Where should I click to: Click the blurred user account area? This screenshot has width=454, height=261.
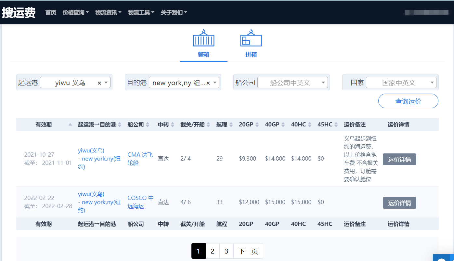(426, 12)
